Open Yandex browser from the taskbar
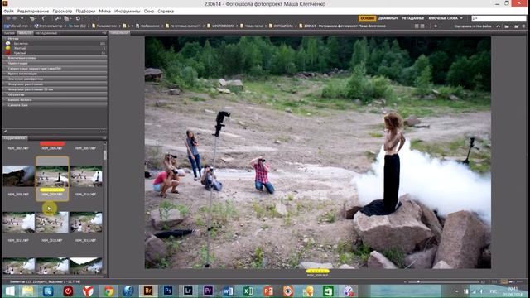530x298 pixels. point(88,291)
